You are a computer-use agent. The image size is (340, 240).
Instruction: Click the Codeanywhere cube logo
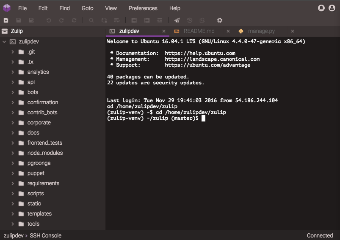(6, 8)
